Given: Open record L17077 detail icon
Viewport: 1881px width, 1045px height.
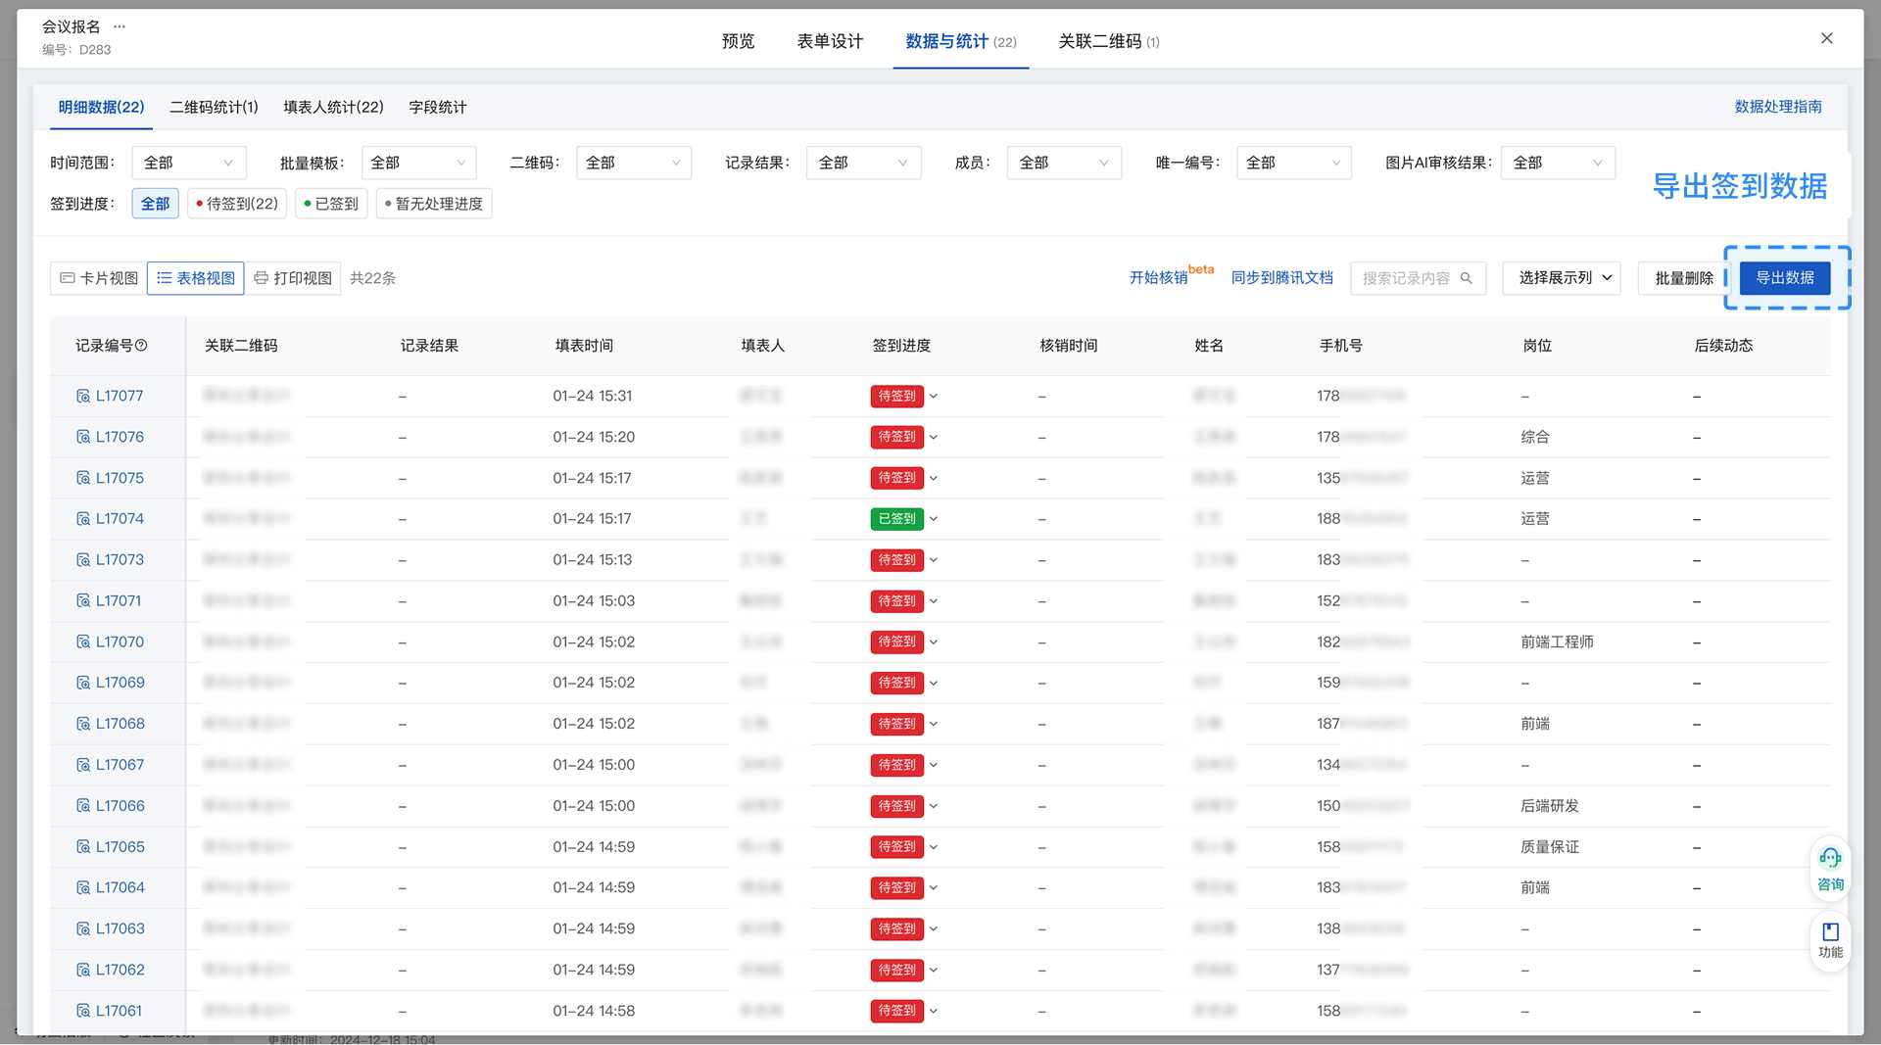Looking at the screenshot, I should click(83, 396).
